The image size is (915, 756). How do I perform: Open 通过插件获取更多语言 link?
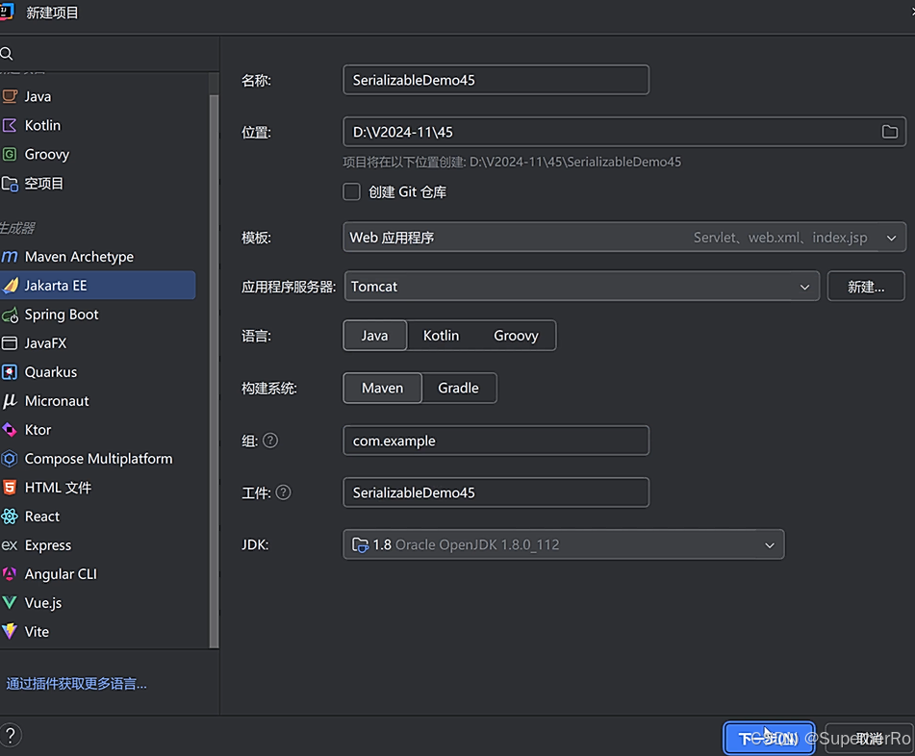point(76,684)
